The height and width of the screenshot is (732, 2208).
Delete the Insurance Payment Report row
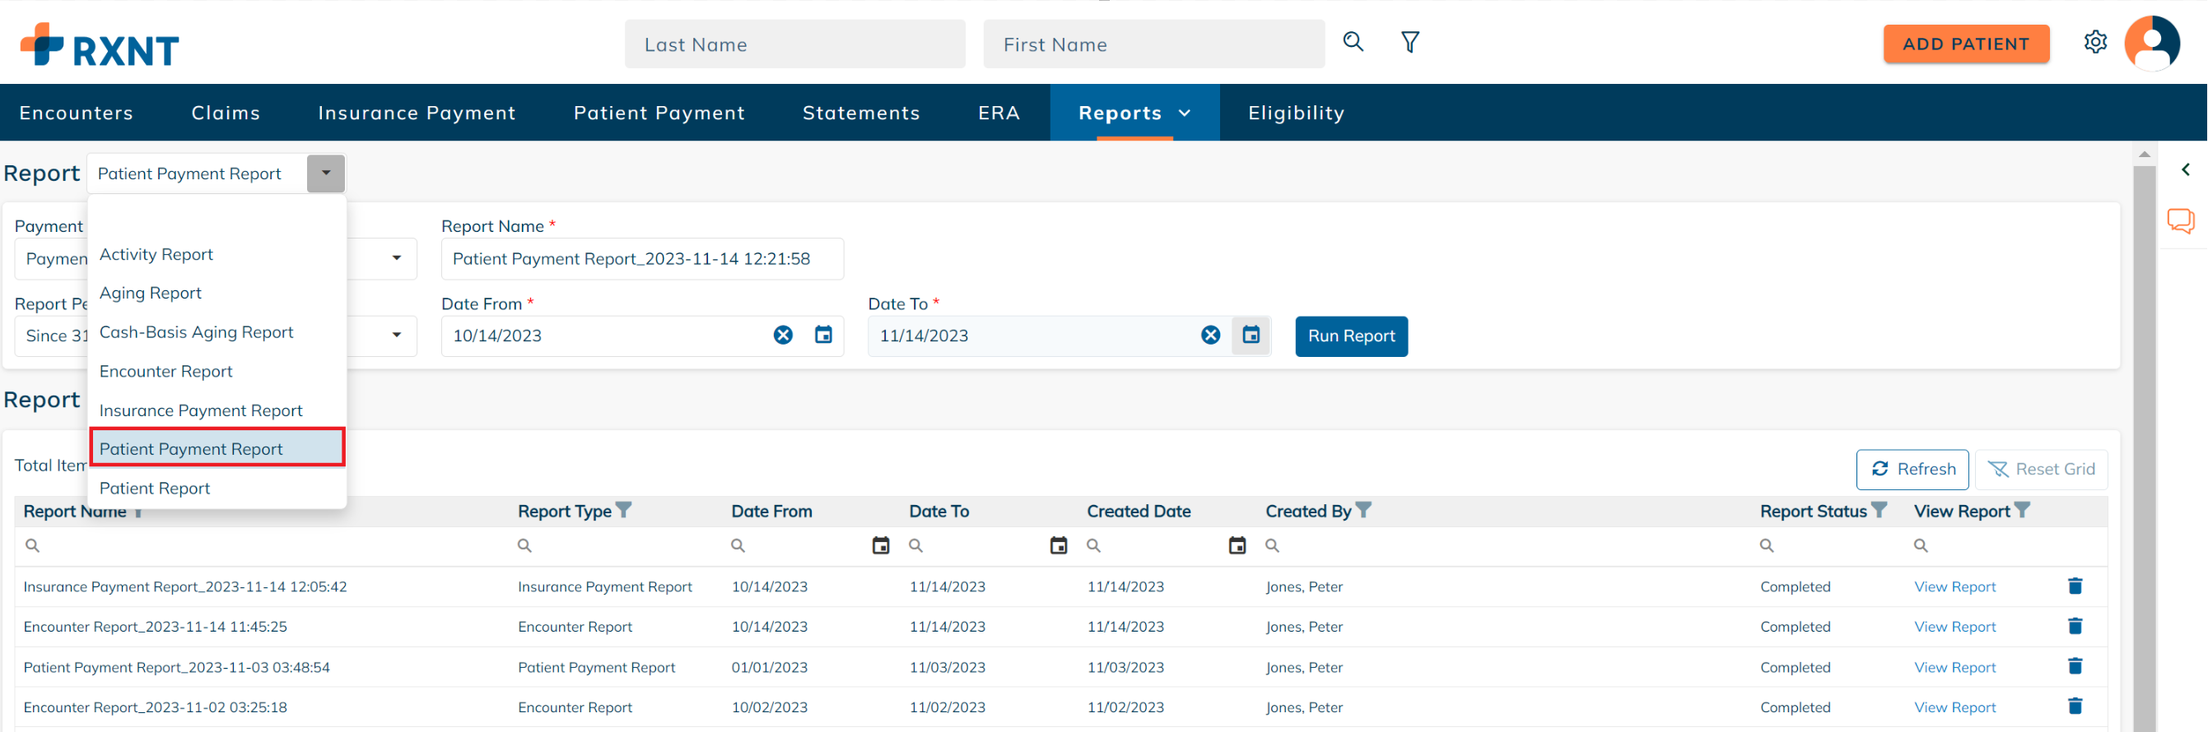(2075, 586)
